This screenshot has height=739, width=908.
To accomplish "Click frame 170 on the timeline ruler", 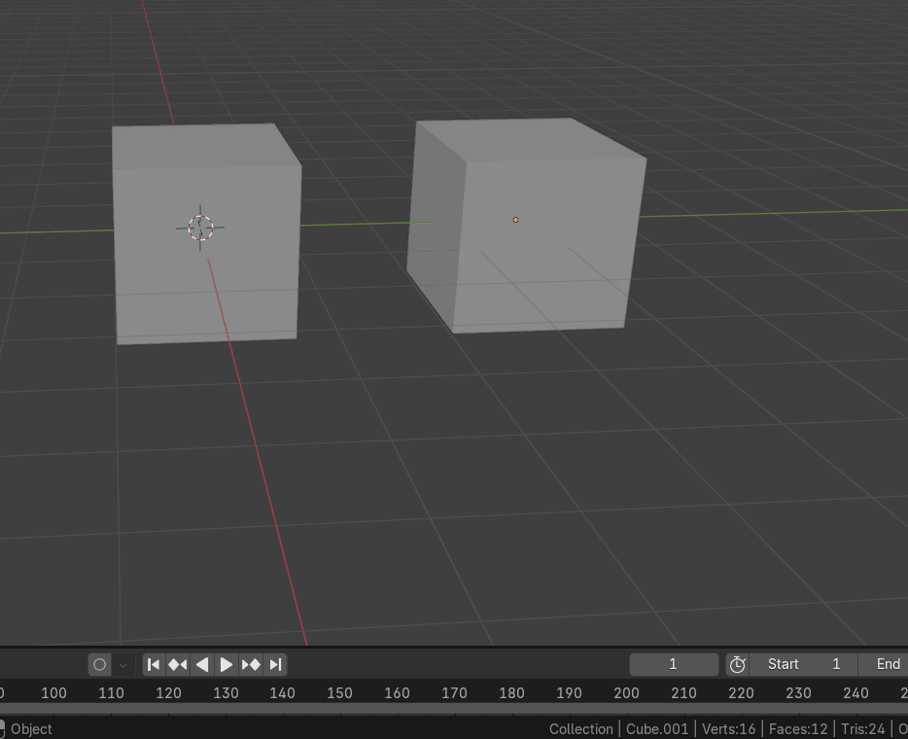I will click(454, 692).
